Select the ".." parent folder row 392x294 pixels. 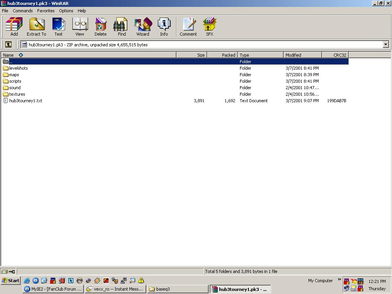coord(175,62)
